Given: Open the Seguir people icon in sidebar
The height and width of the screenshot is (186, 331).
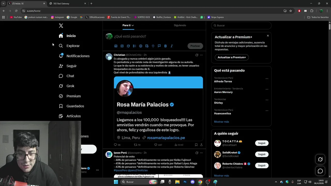Looking at the screenshot, I should [61, 66].
